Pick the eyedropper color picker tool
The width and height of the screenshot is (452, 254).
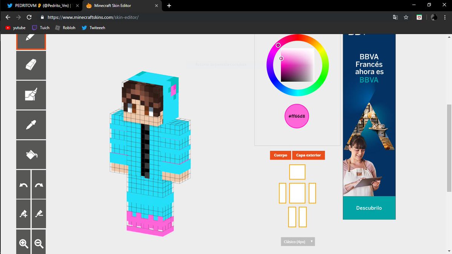pos(31,125)
